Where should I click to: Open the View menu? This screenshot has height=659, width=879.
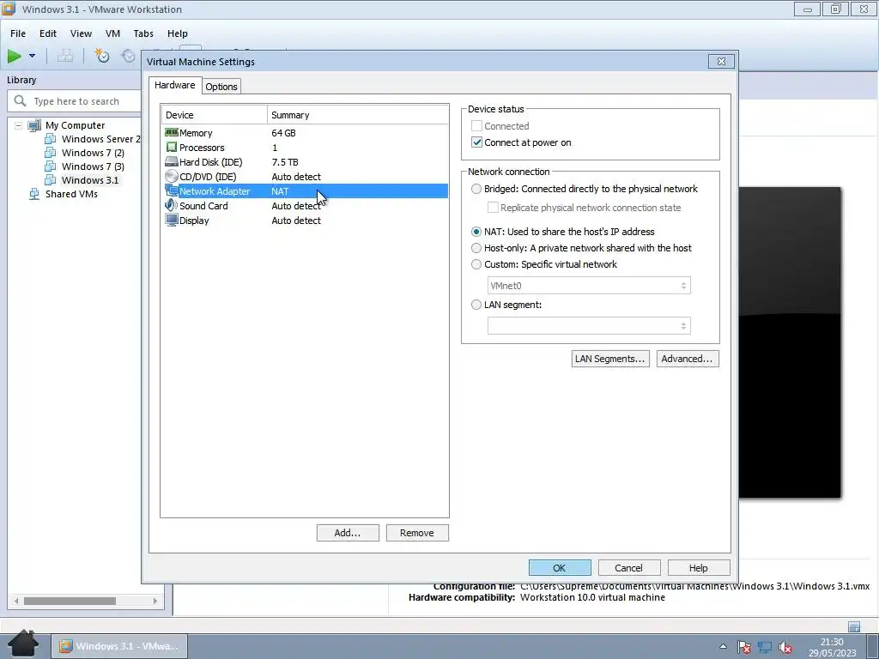pos(81,33)
